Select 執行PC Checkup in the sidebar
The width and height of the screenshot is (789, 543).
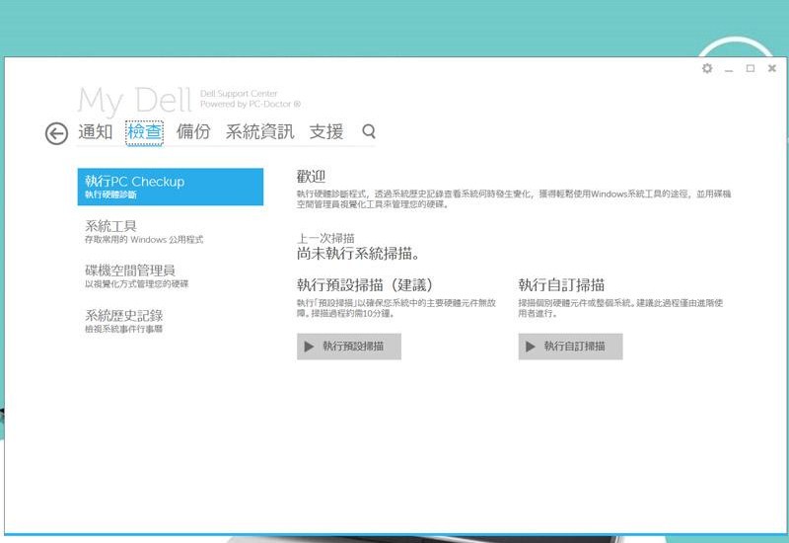[170, 187]
